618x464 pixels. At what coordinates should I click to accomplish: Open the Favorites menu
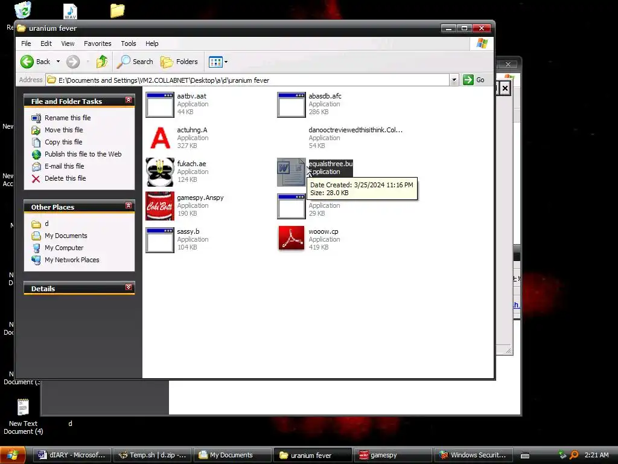97,43
